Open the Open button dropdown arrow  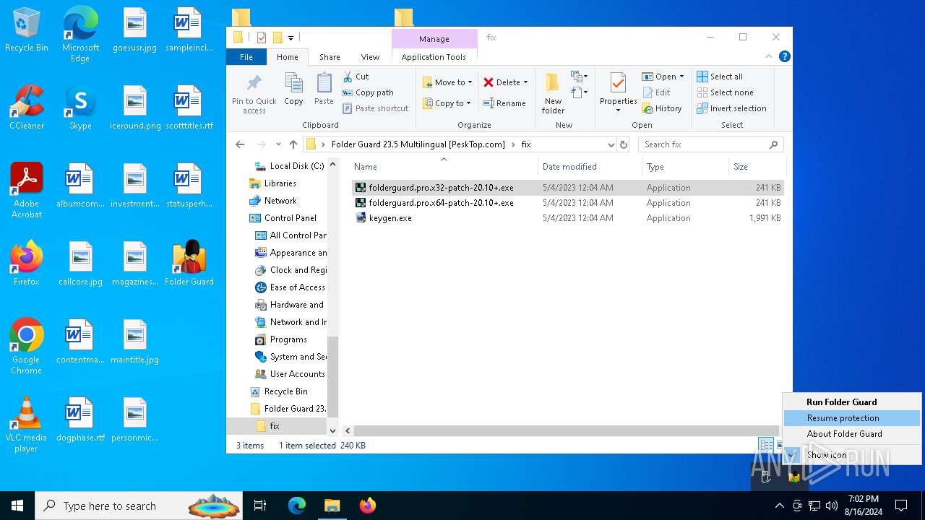pyautogui.click(x=681, y=77)
